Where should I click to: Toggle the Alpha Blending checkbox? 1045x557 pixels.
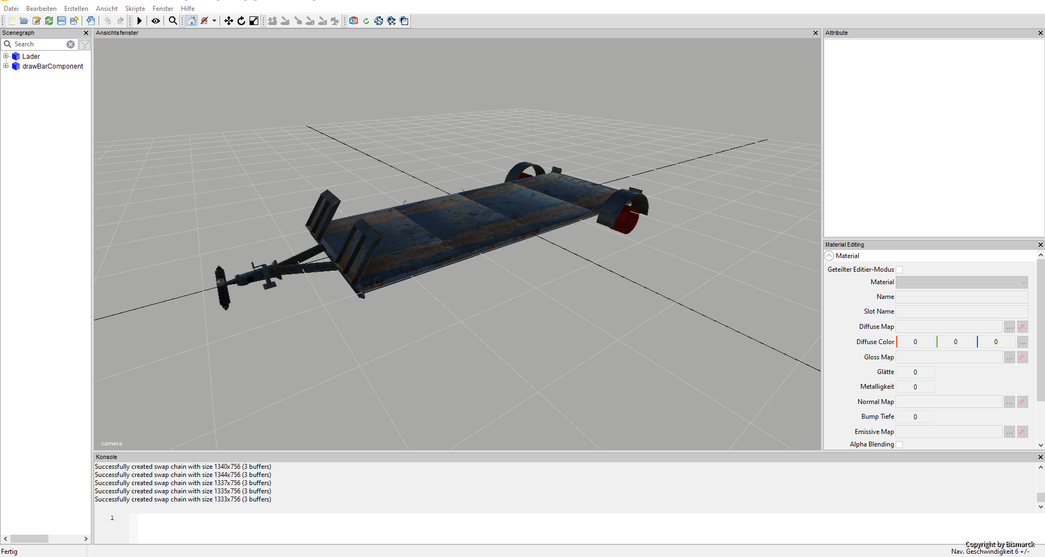coord(900,444)
